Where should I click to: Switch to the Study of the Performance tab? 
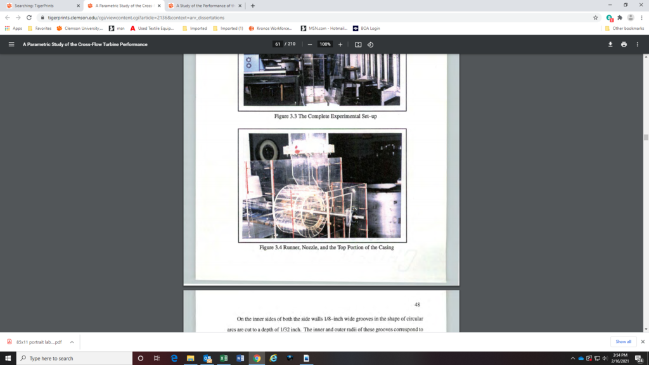point(203,6)
